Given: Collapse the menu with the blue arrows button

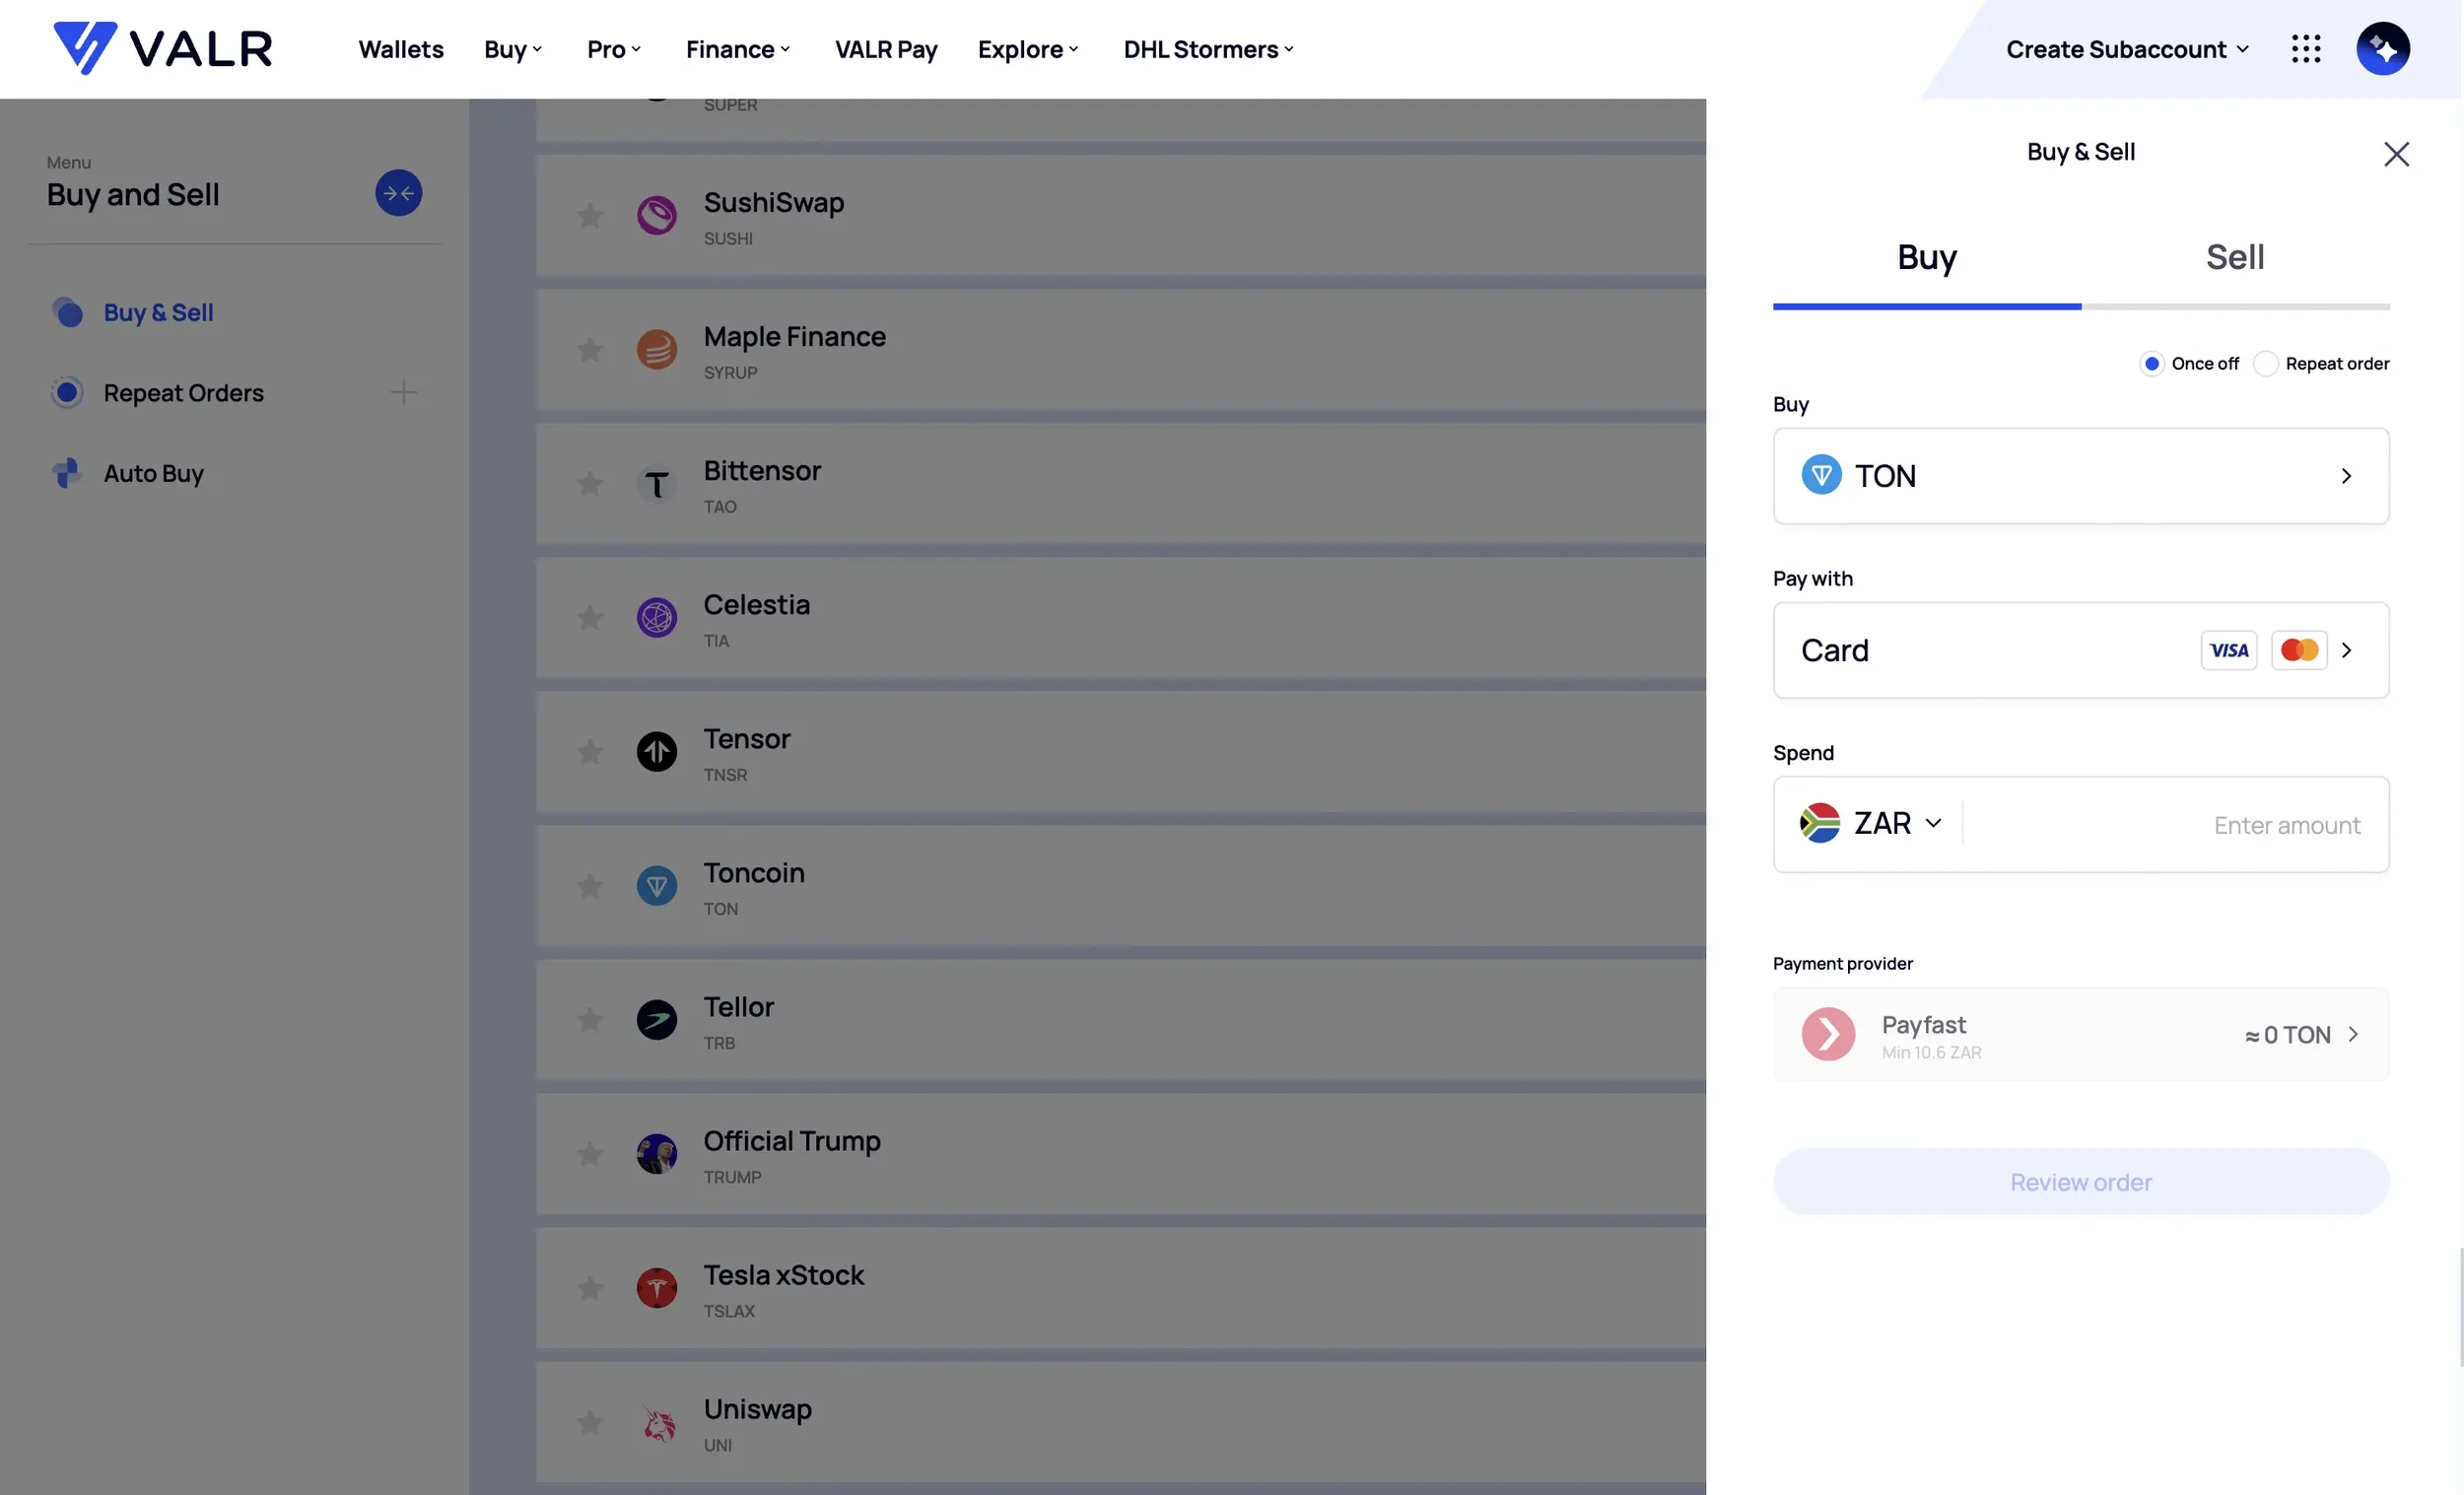Looking at the screenshot, I should 398,193.
